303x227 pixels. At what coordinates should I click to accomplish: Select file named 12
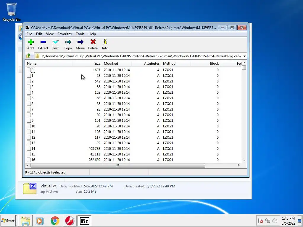click(x=33, y=137)
